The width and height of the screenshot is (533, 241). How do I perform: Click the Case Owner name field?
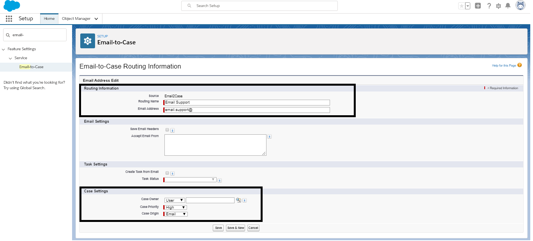210,201
